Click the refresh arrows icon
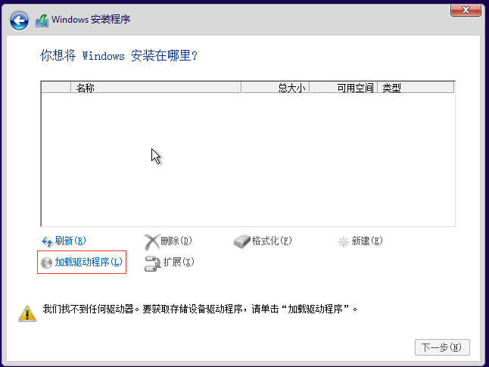 click(47, 241)
